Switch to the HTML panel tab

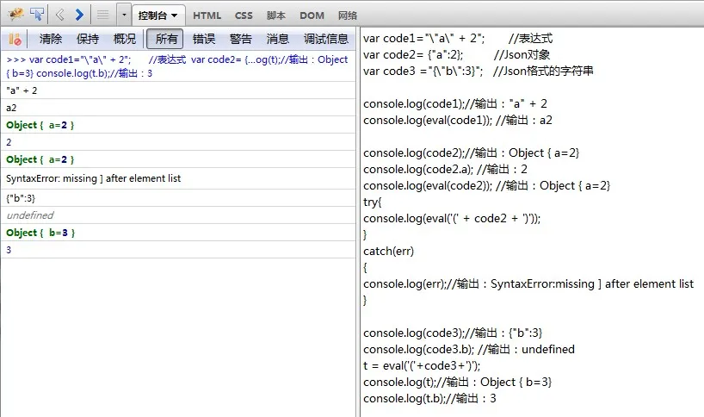tap(207, 16)
